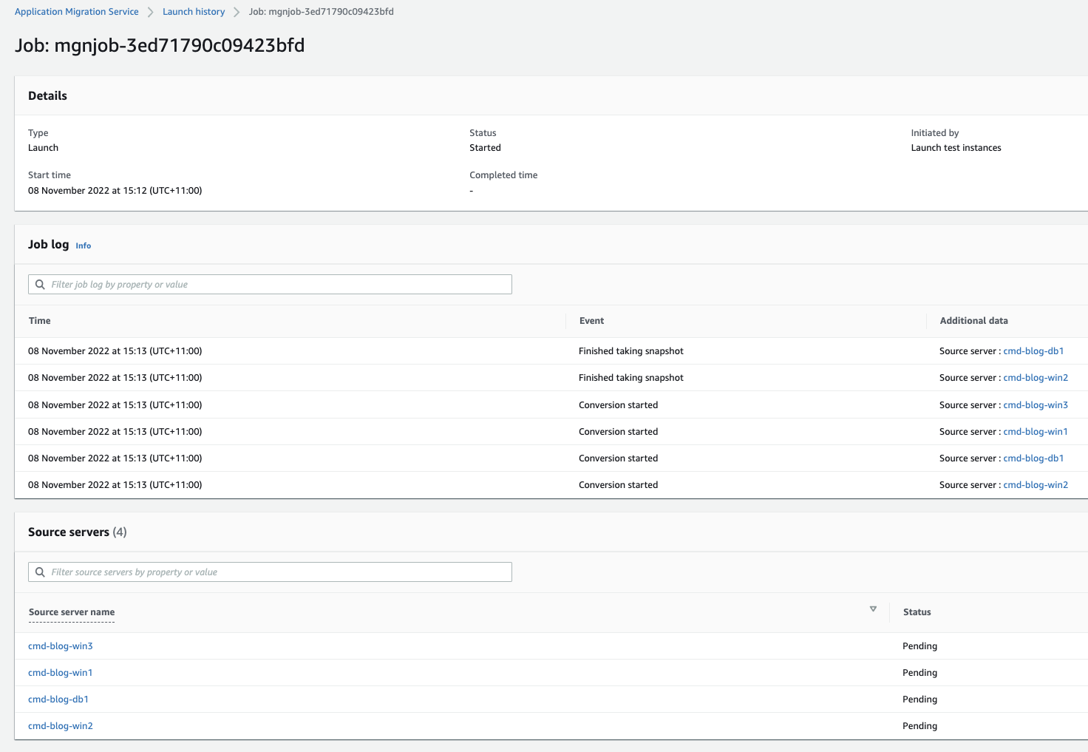Open Application Migration Service breadcrumb link
The image size is (1088, 752).
point(77,12)
